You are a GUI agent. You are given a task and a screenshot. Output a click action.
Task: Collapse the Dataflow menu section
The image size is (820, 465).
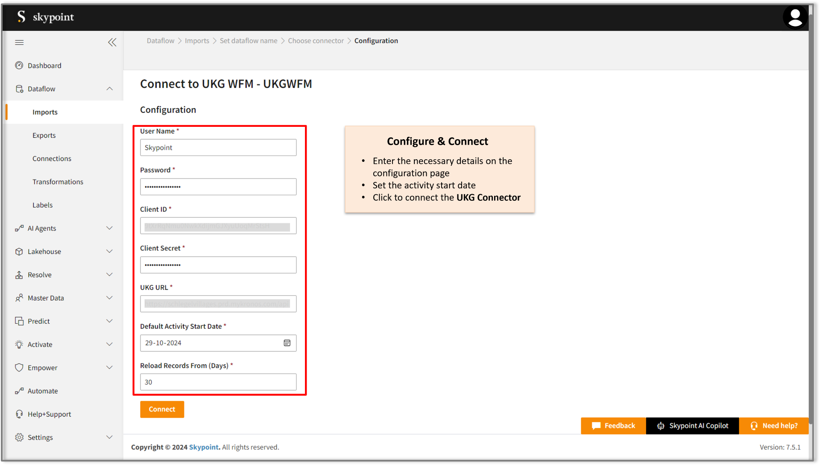coord(109,89)
